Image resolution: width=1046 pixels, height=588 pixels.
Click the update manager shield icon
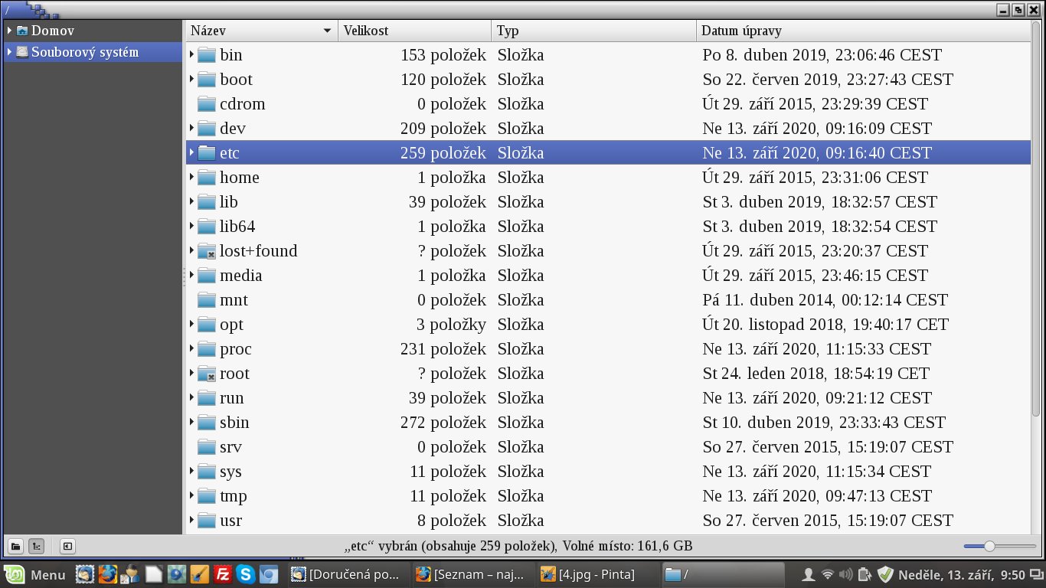(885, 574)
